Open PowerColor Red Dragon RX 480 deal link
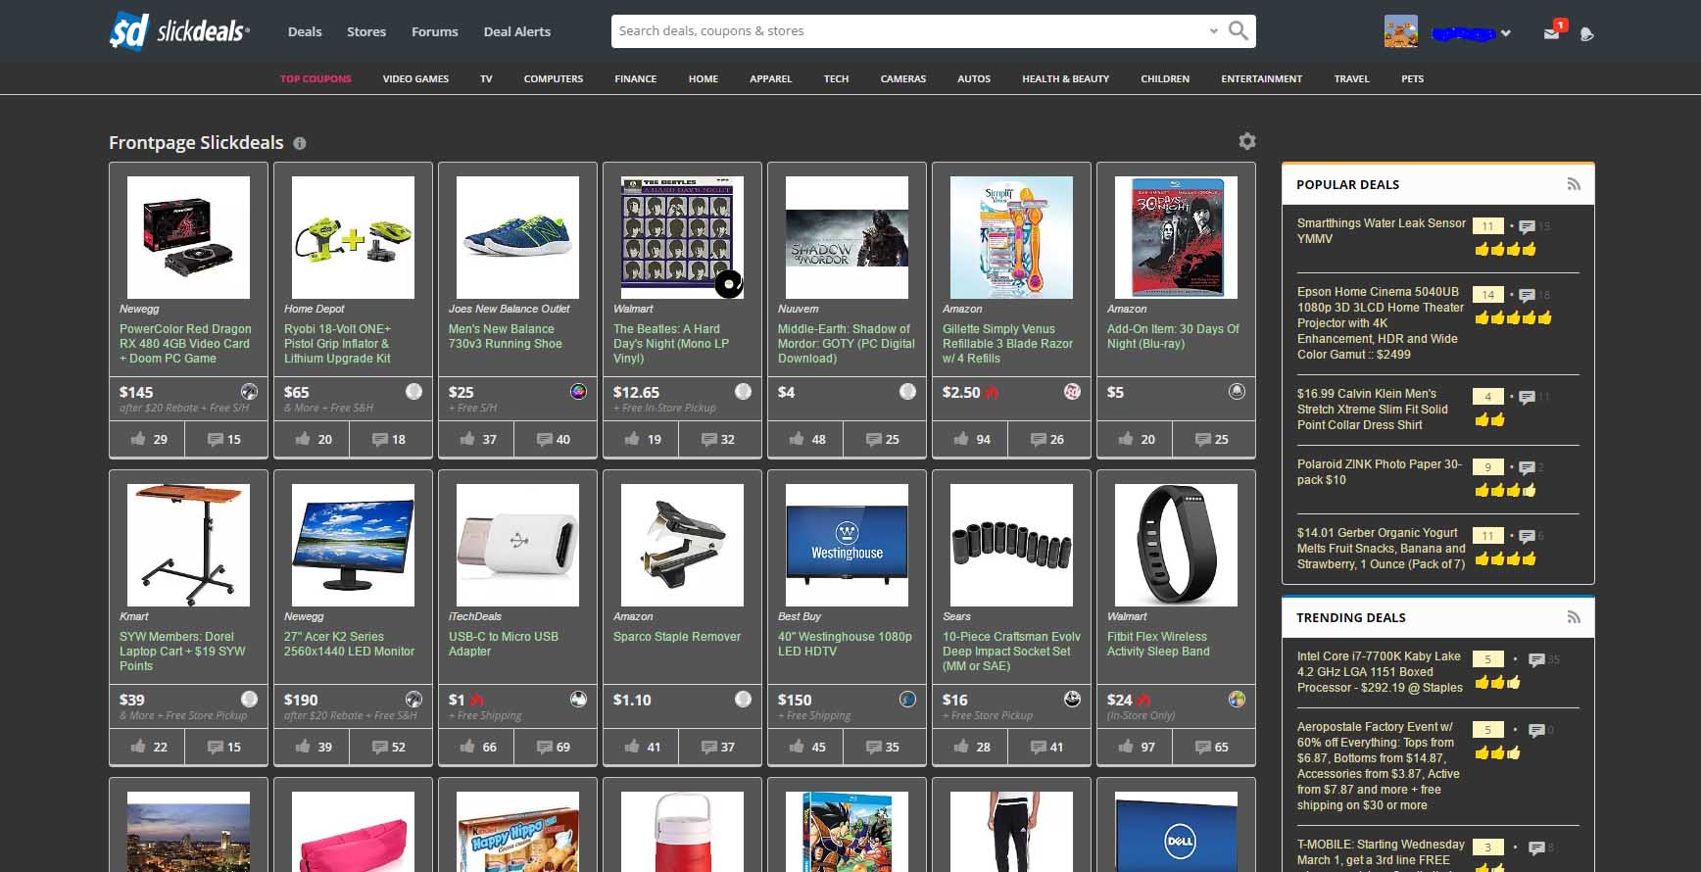This screenshot has height=872, width=1701. click(x=185, y=344)
